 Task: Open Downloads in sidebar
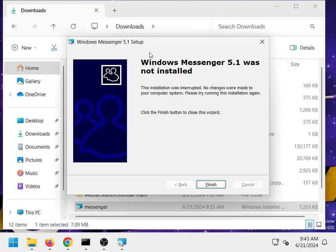(x=37, y=134)
